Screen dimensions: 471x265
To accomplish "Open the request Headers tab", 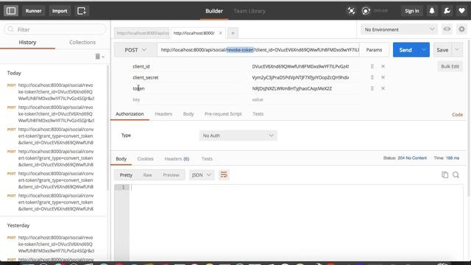I will tap(163, 114).
